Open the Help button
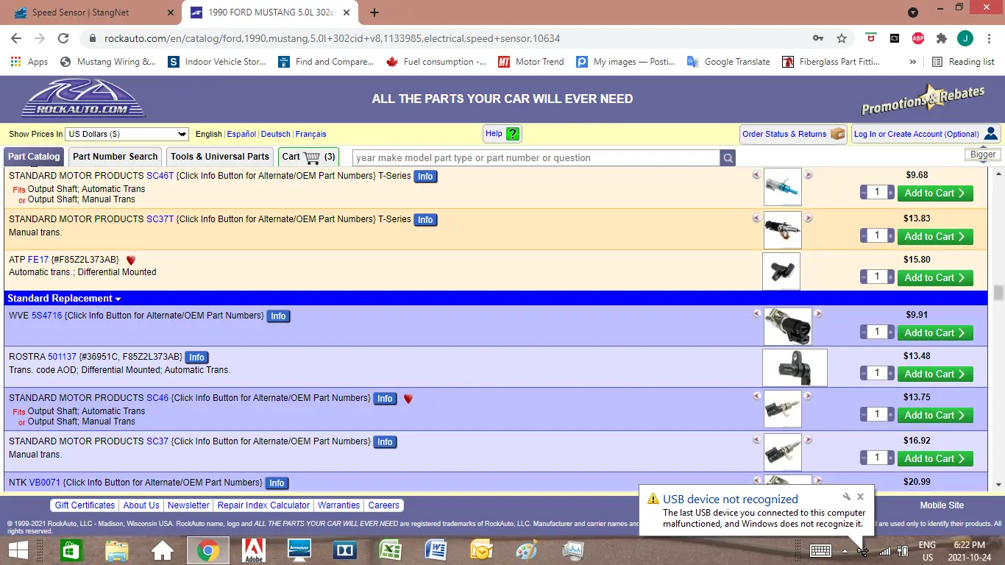Viewport: 1005px width, 565px height. 502,134
